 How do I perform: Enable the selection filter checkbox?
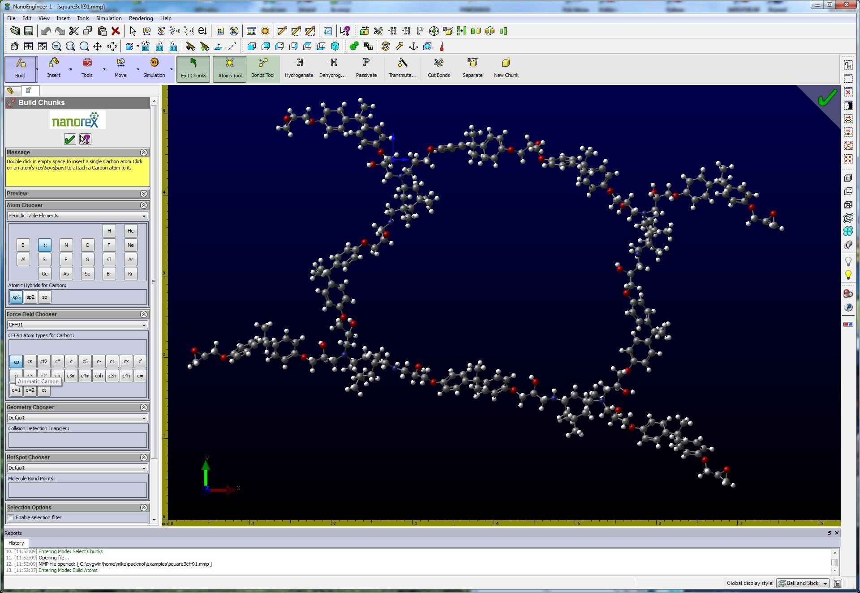pyautogui.click(x=11, y=517)
